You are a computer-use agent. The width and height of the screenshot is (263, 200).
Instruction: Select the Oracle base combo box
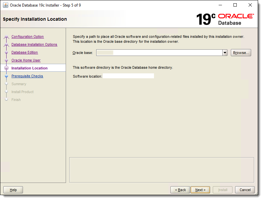[158, 52]
